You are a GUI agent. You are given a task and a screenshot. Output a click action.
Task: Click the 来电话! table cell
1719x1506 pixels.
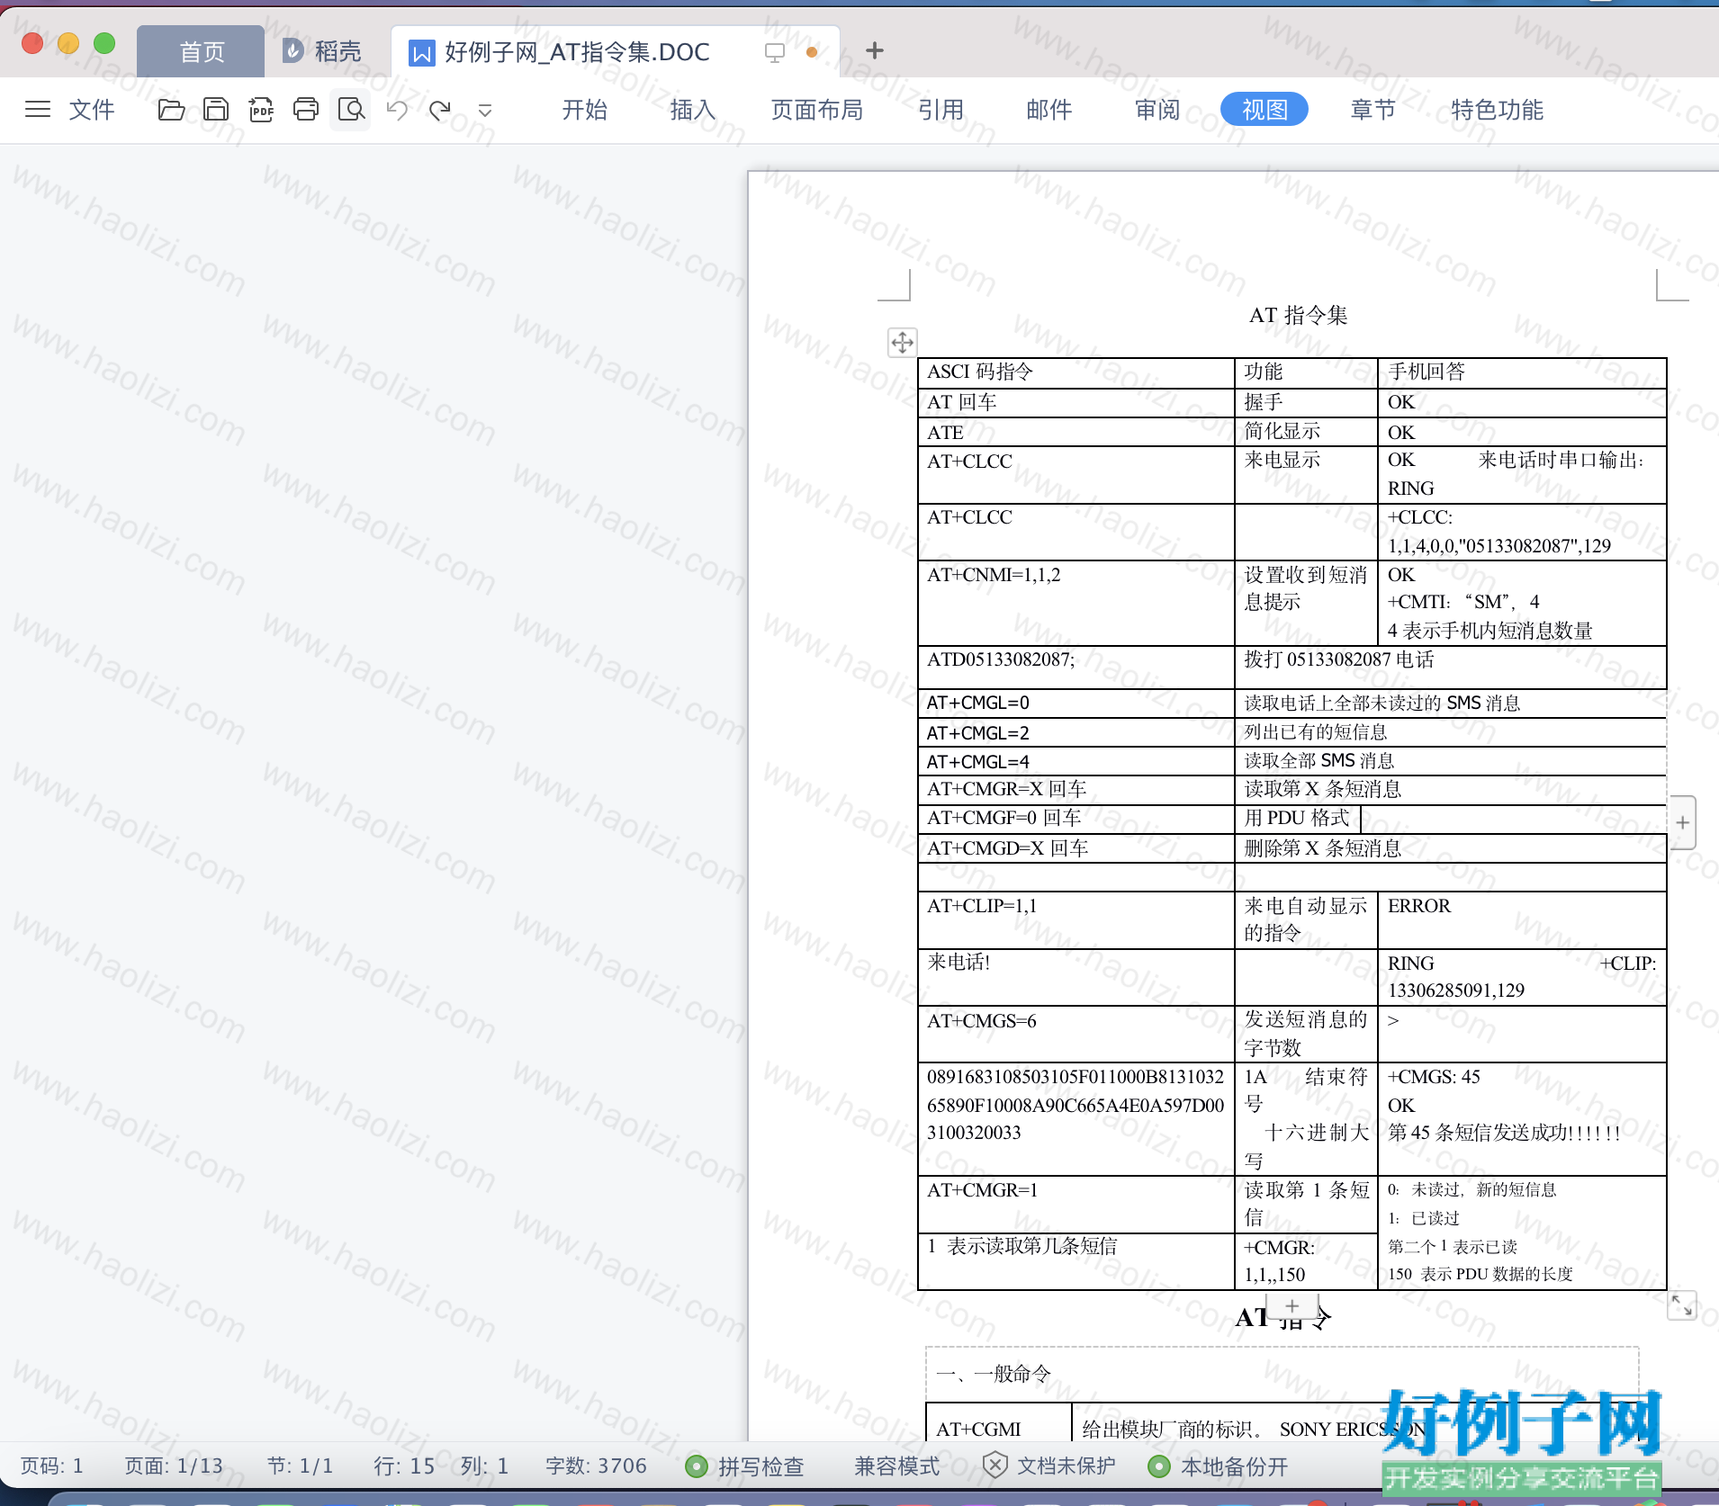[1075, 977]
